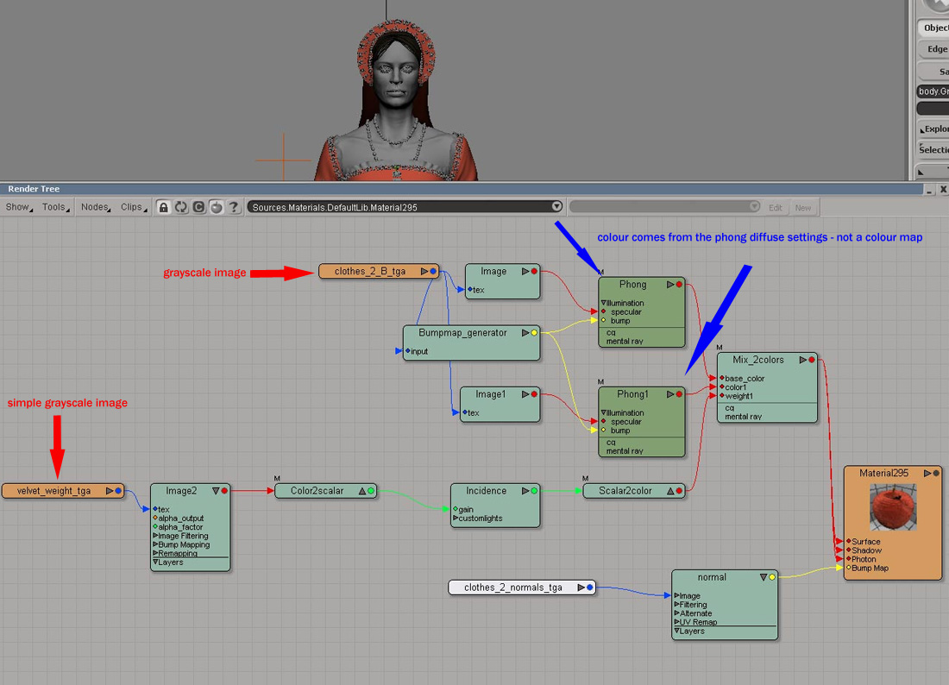Open the Show menu
The width and height of the screenshot is (949, 685).
[18, 207]
